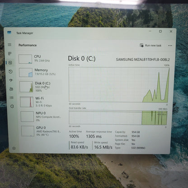This screenshot has width=188, height=188.
Task: Open the Details page icon
Action: point(12,98)
